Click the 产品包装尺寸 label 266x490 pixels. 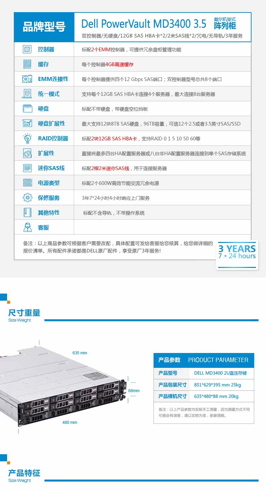tap(172, 385)
